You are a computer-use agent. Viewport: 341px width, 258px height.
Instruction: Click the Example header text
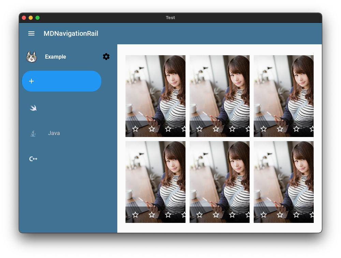tap(56, 57)
